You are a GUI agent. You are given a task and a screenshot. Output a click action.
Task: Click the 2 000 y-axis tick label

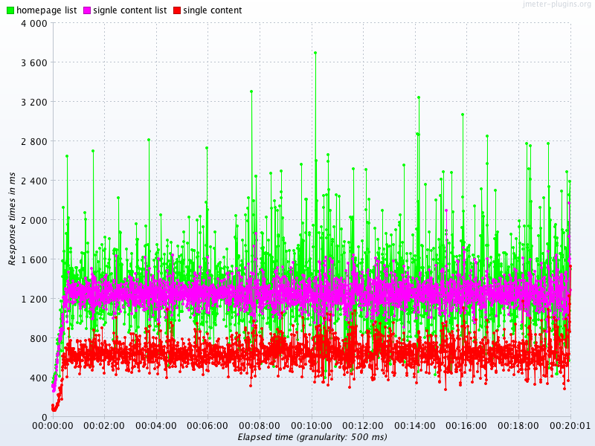tap(34, 221)
